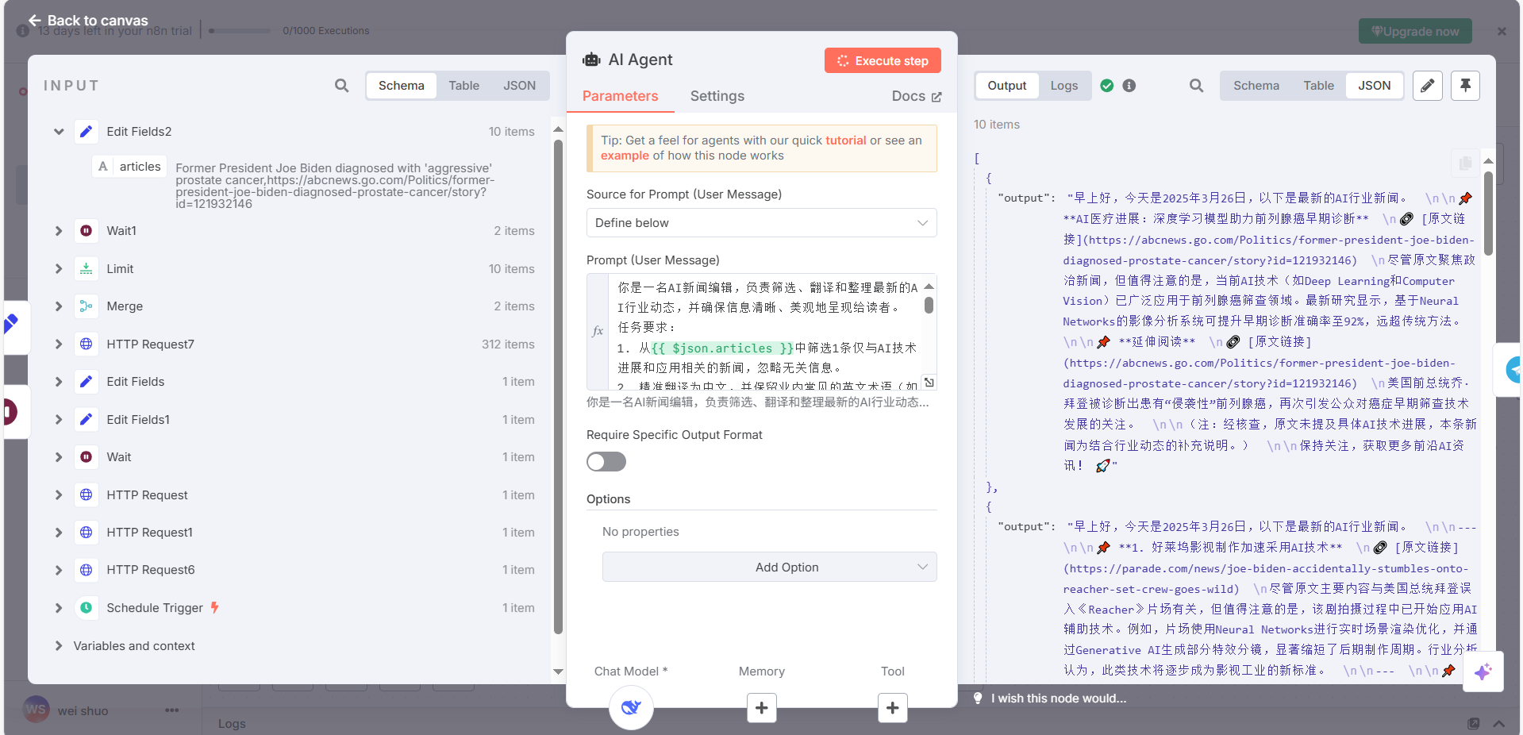Expand the Wait1 node data
Viewport: 1523px width, 735px height.
[x=59, y=231]
